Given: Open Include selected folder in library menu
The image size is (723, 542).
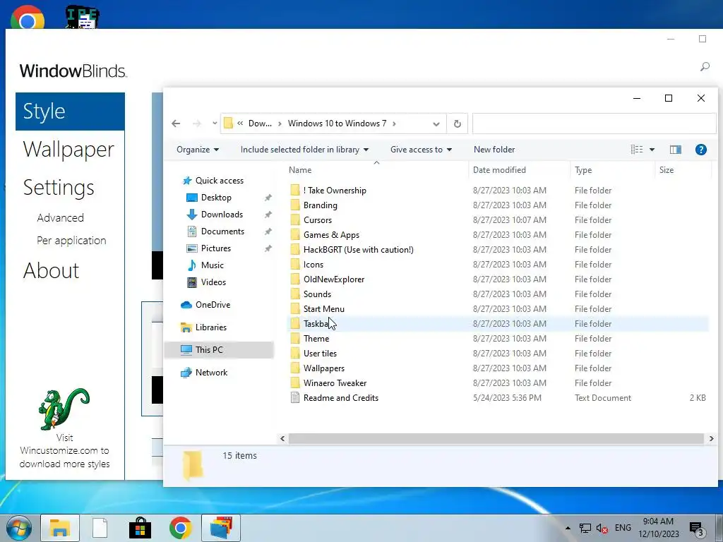Looking at the screenshot, I should click(x=304, y=150).
